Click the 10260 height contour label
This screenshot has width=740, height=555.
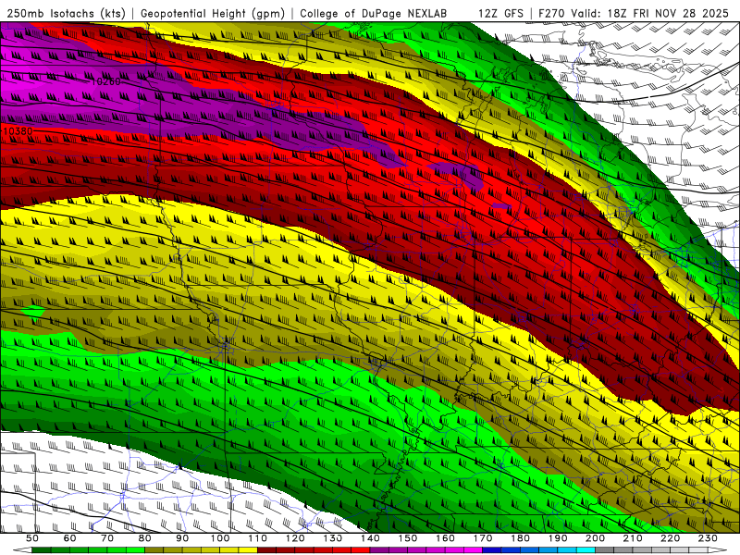(x=105, y=81)
